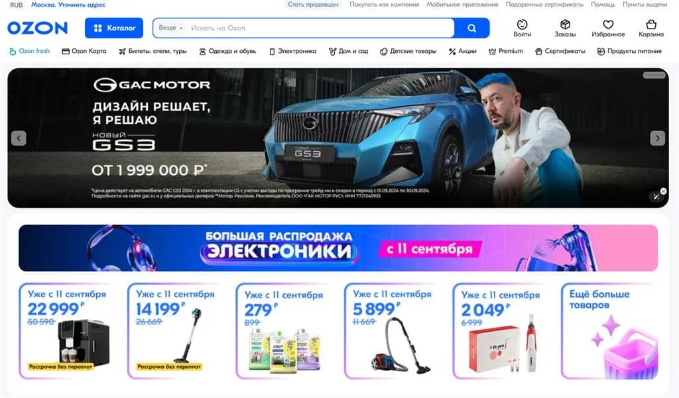The image size is (679, 398).
Task: Open coffee machine offer for 22 999
Action: pyautogui.click(x=66, y=331)
